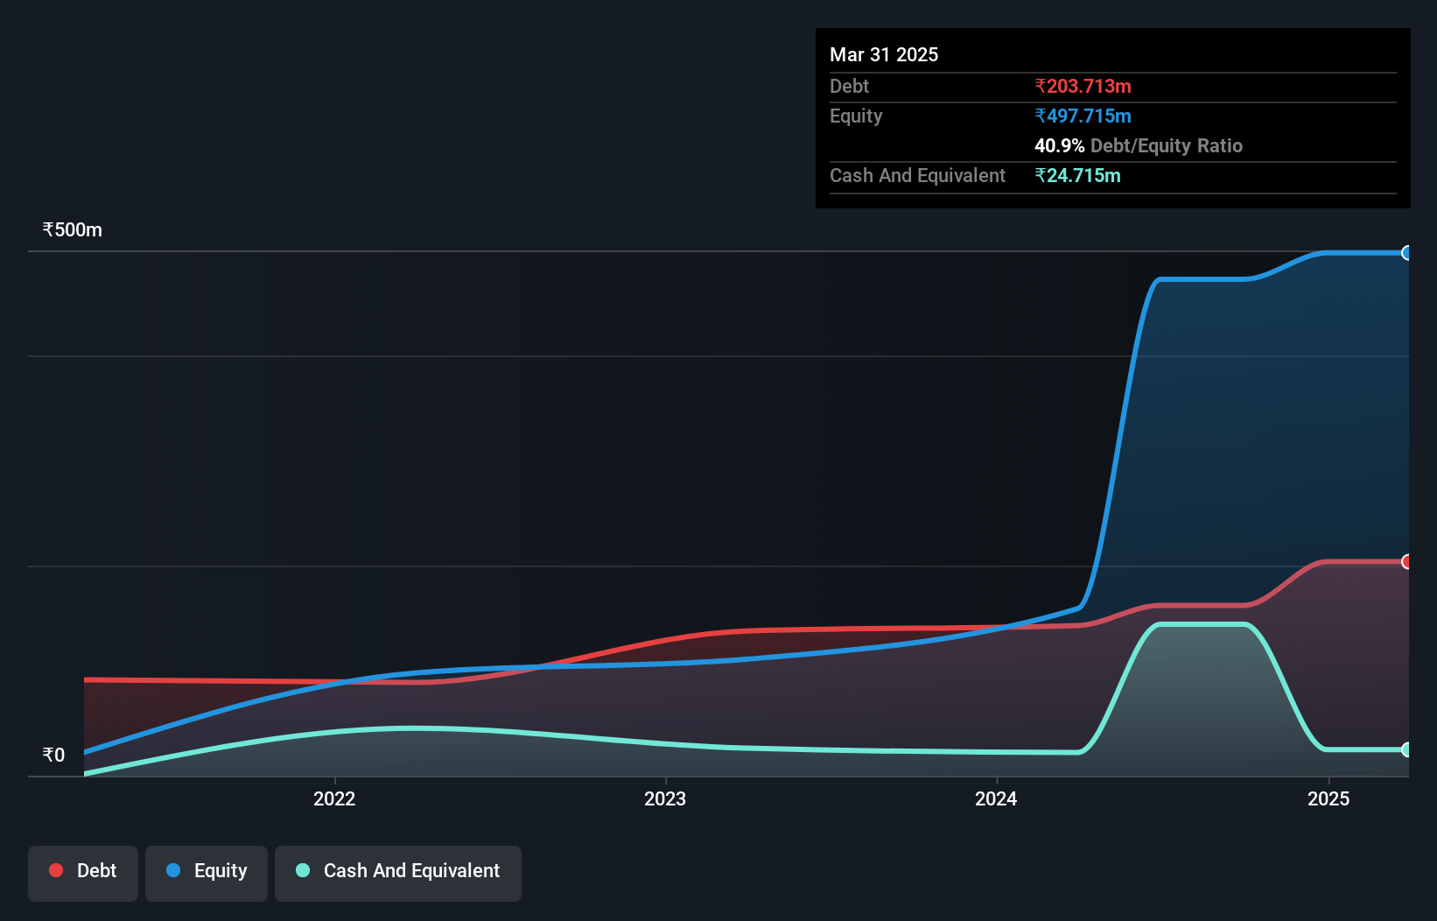
Task: Click the ₹500m y-axis label
Action: pyautogui.click(x=73, y=229)
